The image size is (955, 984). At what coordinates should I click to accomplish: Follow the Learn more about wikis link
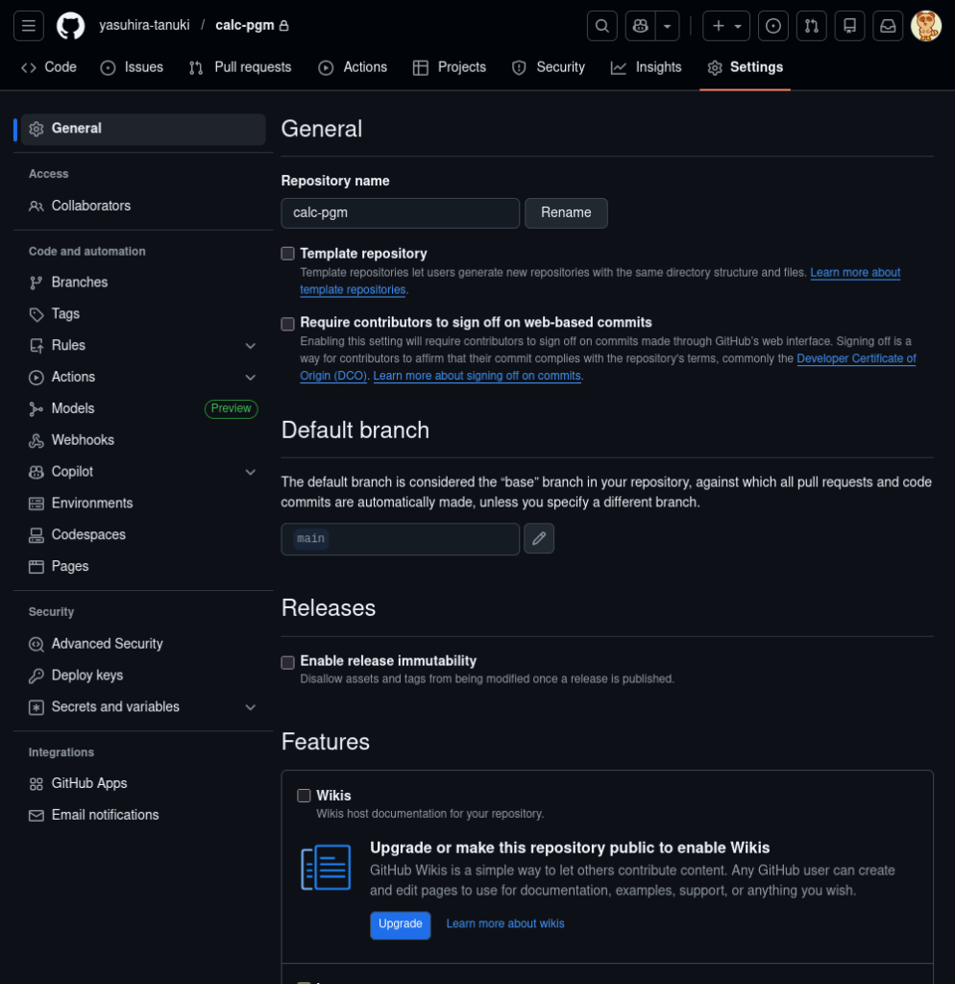pyautogui.click(x=505, y=924)
